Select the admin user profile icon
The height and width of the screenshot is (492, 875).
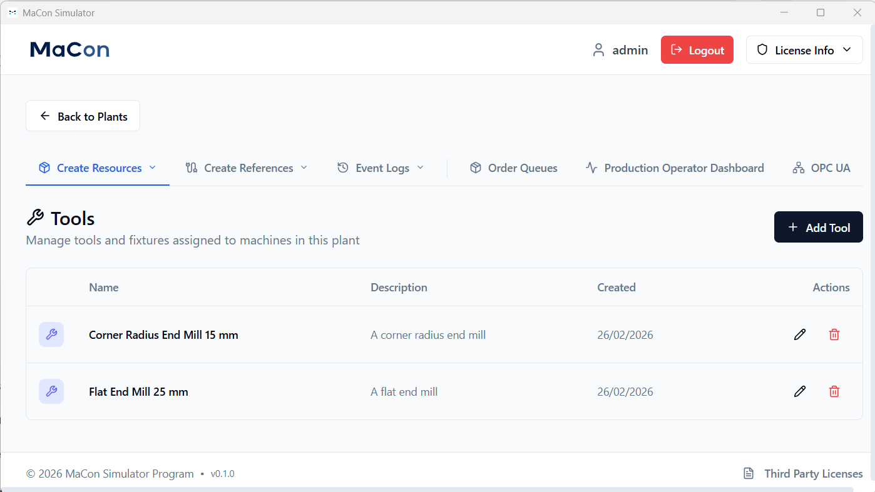(x=598, y=49)
